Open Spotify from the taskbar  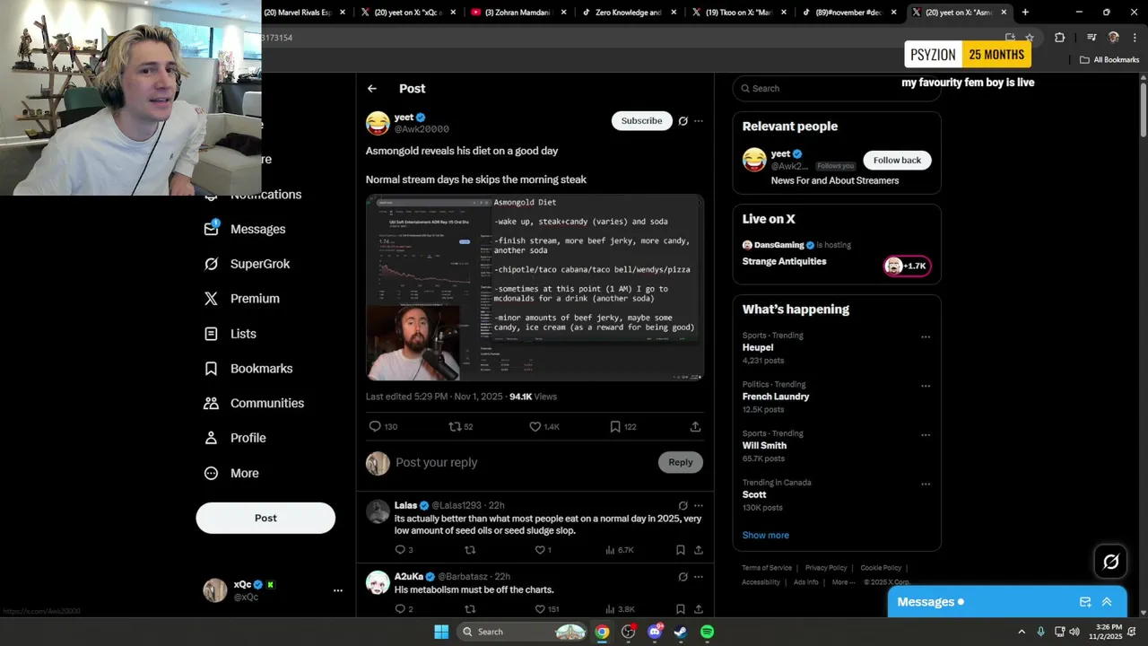(x=707, y=632)
